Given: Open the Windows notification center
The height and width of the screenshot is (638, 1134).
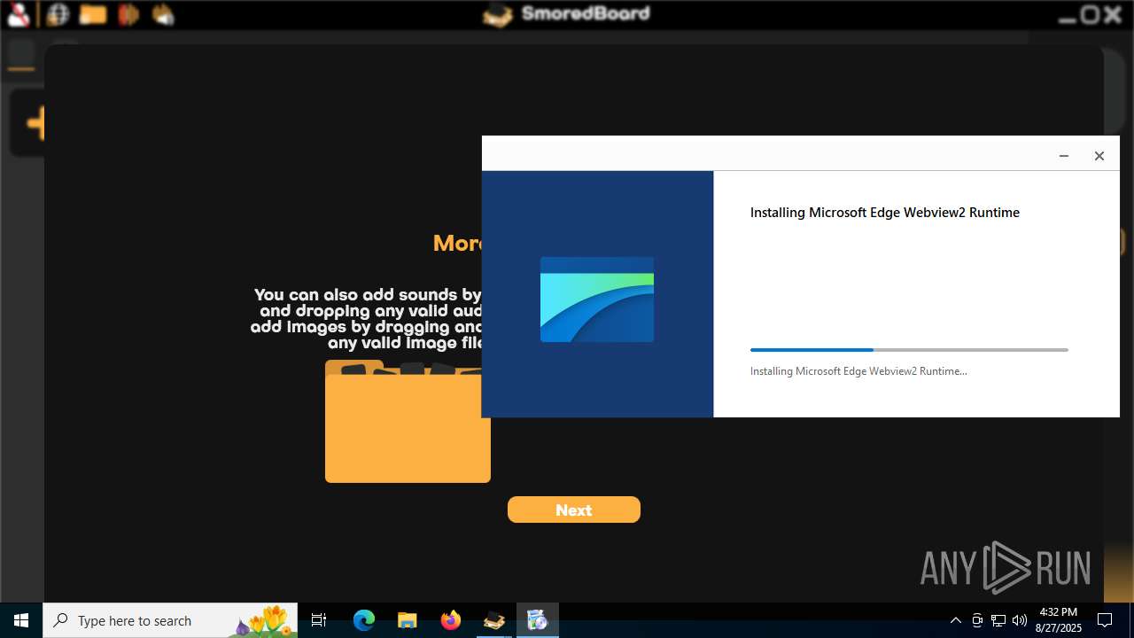Looking at the screenshot, I should (1105, 620).
